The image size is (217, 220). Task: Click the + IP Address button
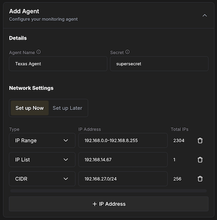point(109,204)
